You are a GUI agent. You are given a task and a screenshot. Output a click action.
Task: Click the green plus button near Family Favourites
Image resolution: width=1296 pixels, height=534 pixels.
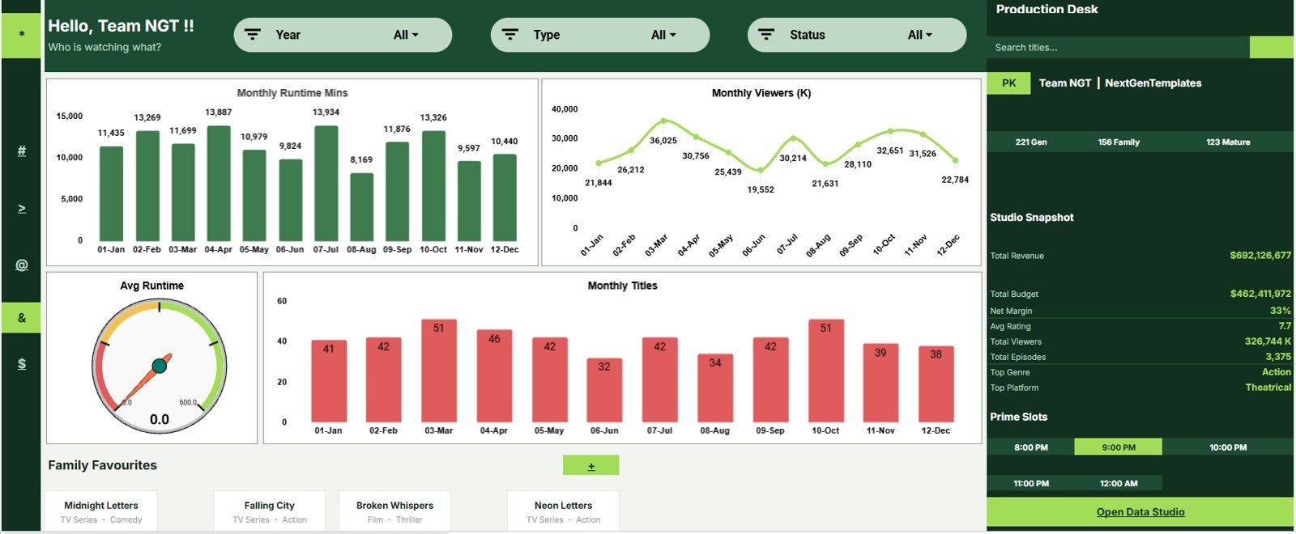pos(591,465)
